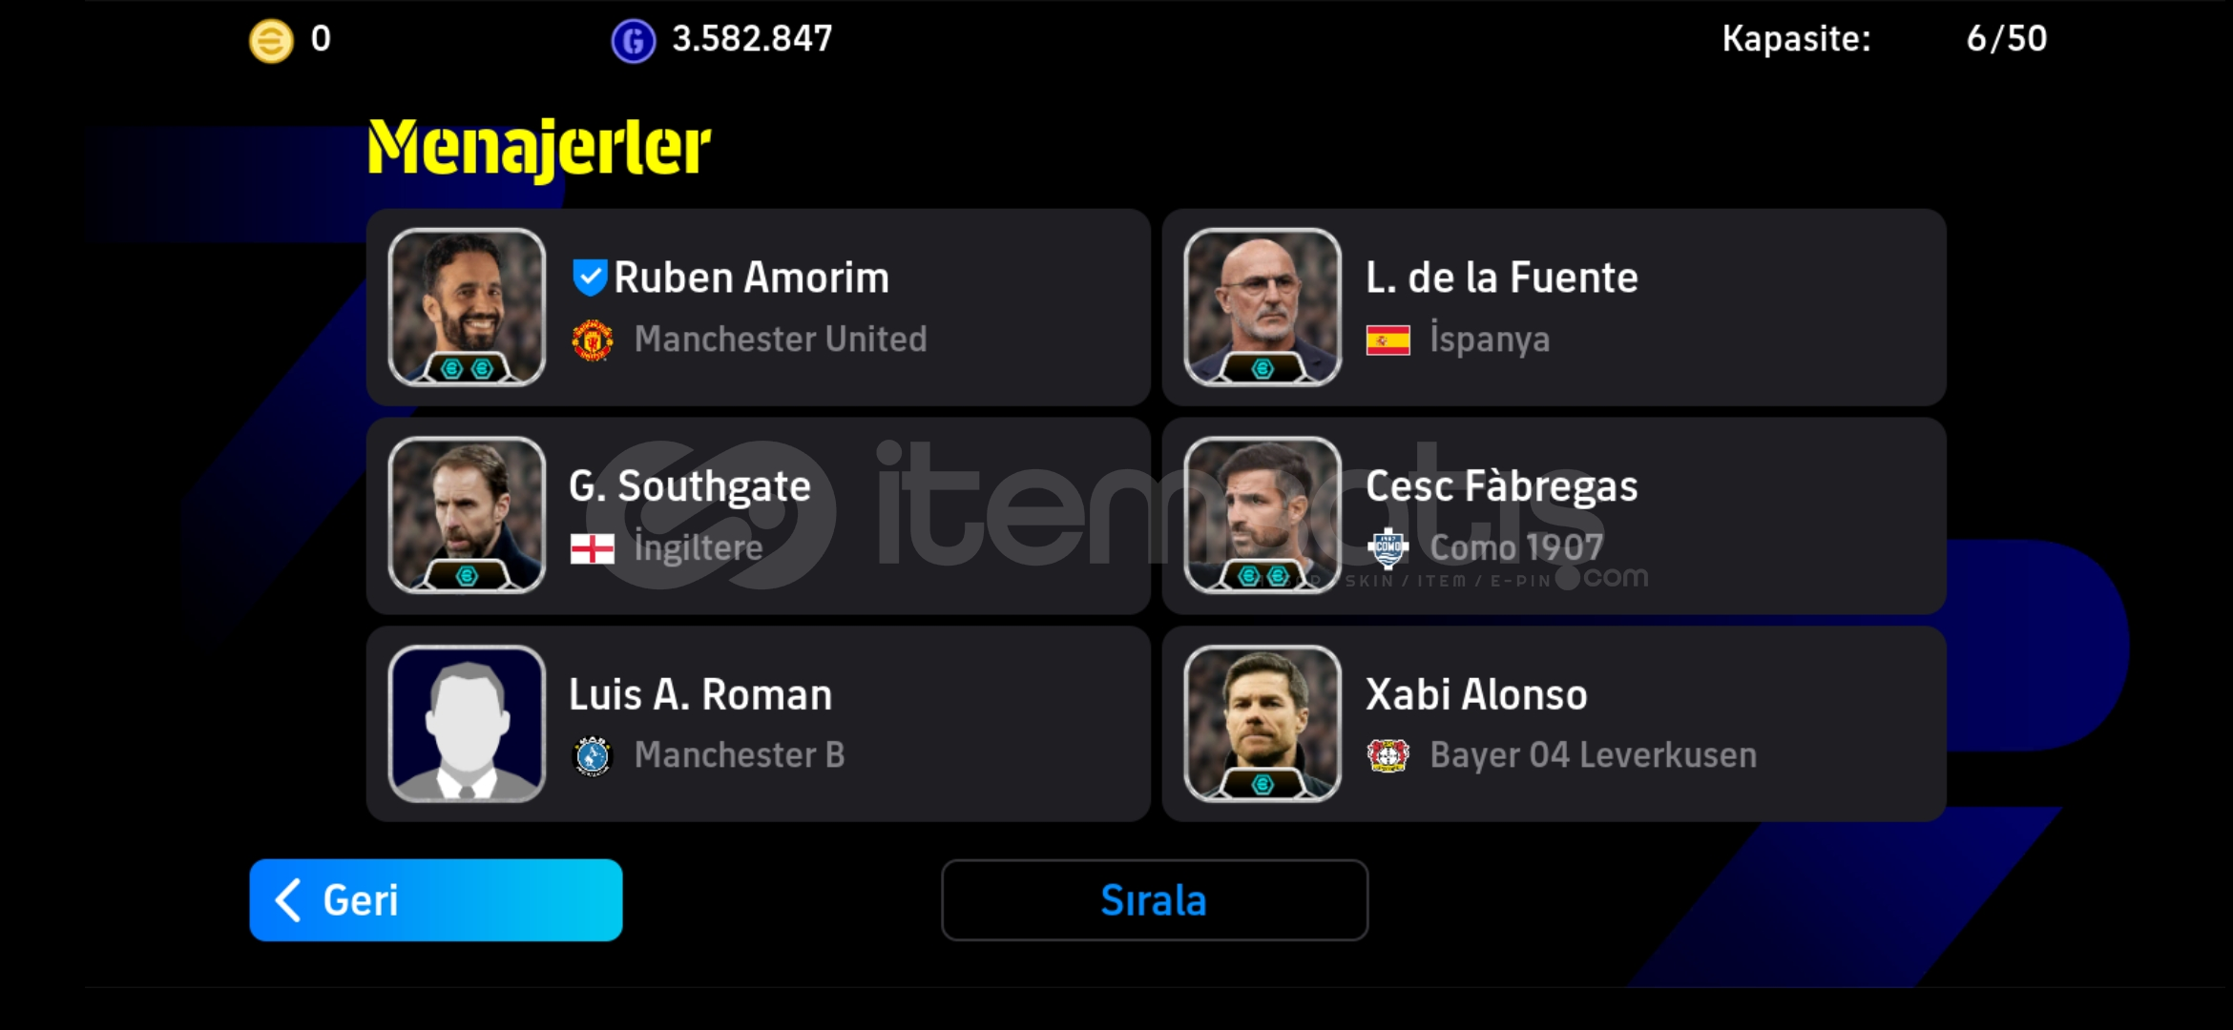Click the back chevron arrow on Geri
This screenshot has width=2233, height=1030.
pos(288,900)
